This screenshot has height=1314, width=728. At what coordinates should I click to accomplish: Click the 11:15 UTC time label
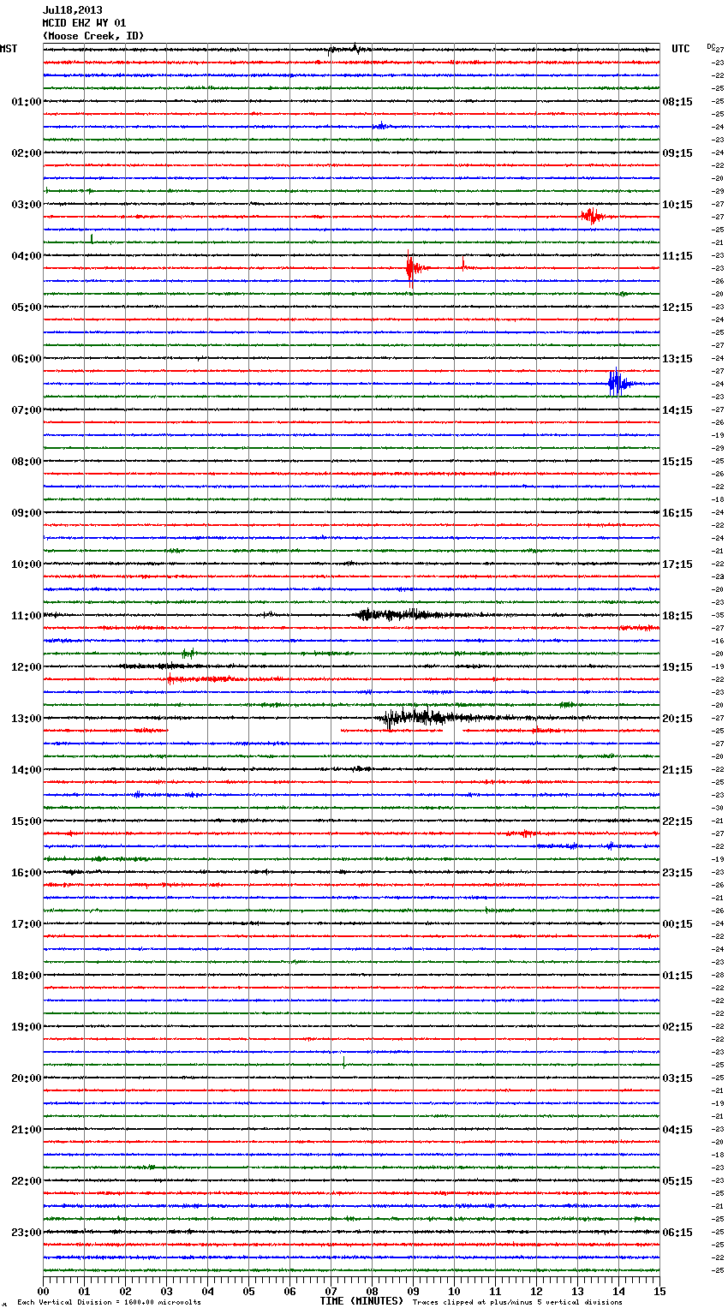point(677,256)
